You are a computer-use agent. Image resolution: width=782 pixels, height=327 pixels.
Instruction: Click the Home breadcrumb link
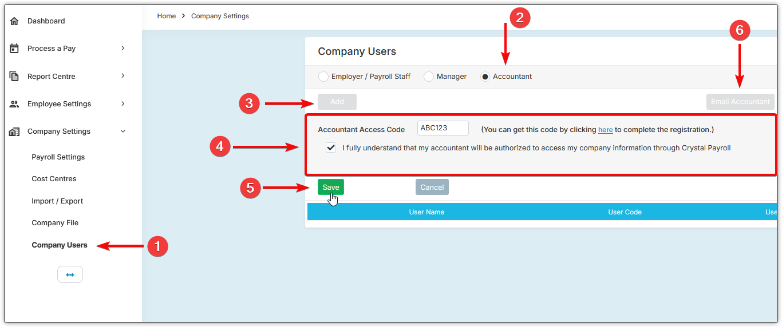pyautogui.click(x=166, y=16)
